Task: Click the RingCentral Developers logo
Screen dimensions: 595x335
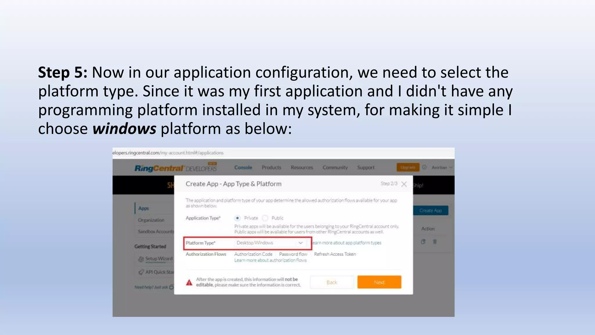Action: coord(176,168)
